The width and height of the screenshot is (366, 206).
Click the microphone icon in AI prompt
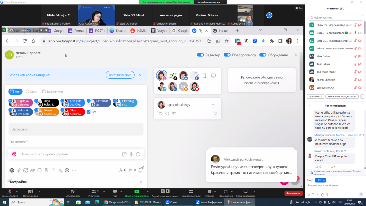pos(131,154)
